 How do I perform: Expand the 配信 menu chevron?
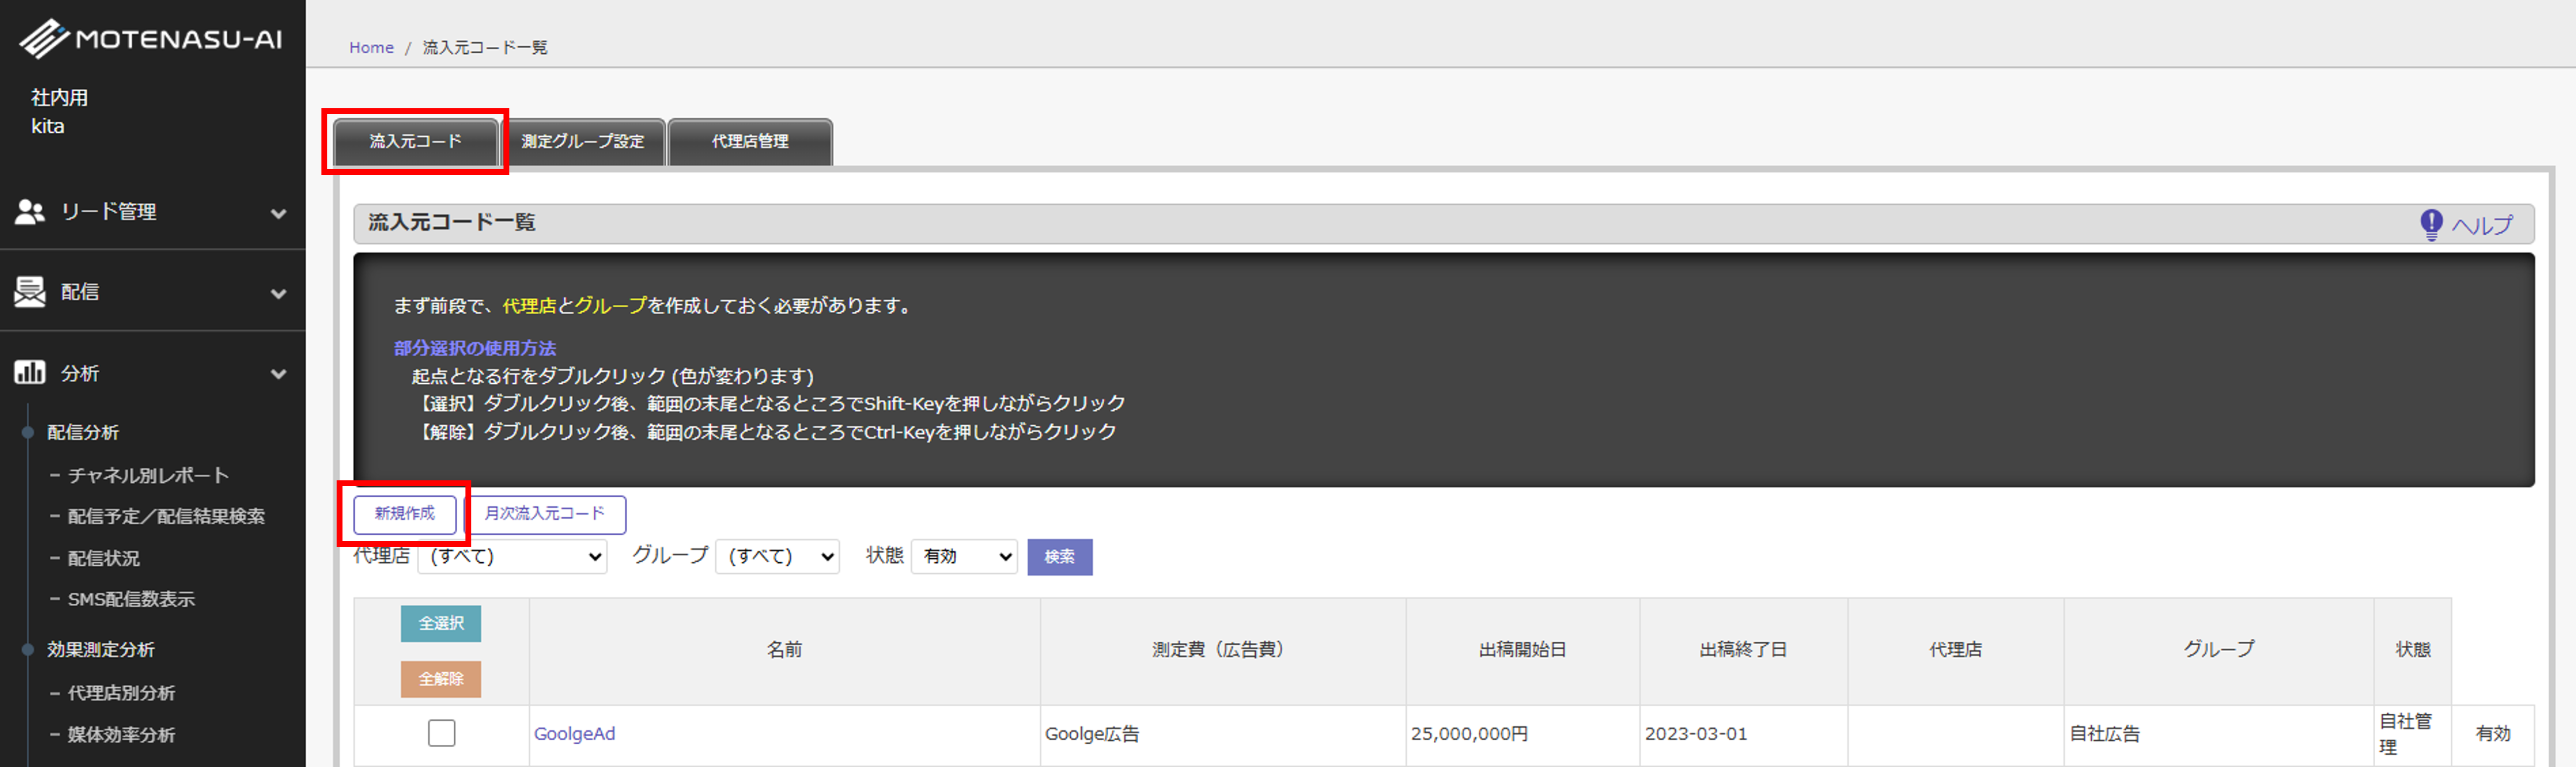(279, 294)
